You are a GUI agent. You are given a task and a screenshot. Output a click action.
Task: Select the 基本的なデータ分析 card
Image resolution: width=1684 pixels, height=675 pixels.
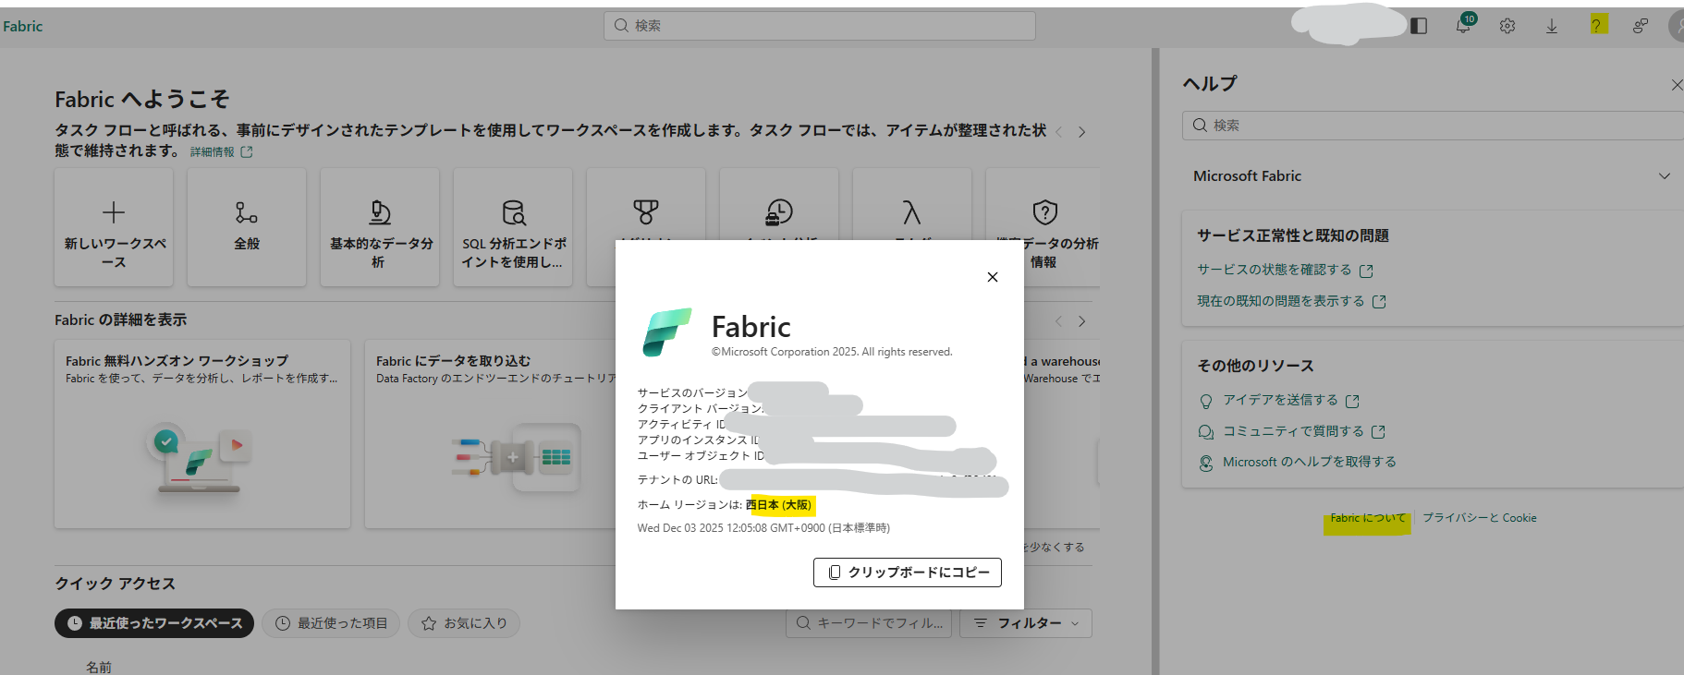click(x=380, y=227)
